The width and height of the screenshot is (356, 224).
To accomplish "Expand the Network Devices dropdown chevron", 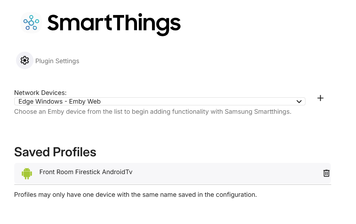I will (x=299, y=102).
